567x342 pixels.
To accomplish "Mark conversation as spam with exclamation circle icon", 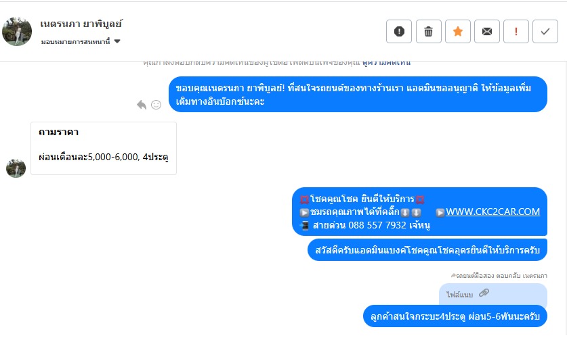I will point(399,31).
